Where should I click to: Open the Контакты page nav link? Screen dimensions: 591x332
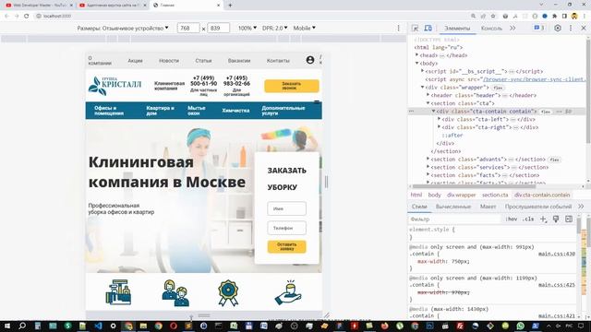point(278,61)
